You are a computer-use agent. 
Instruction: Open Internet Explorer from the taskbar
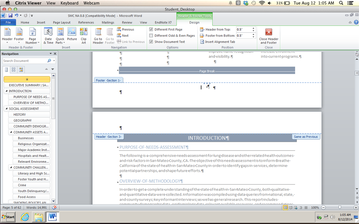pyautogui.click(x=25, y=217)
